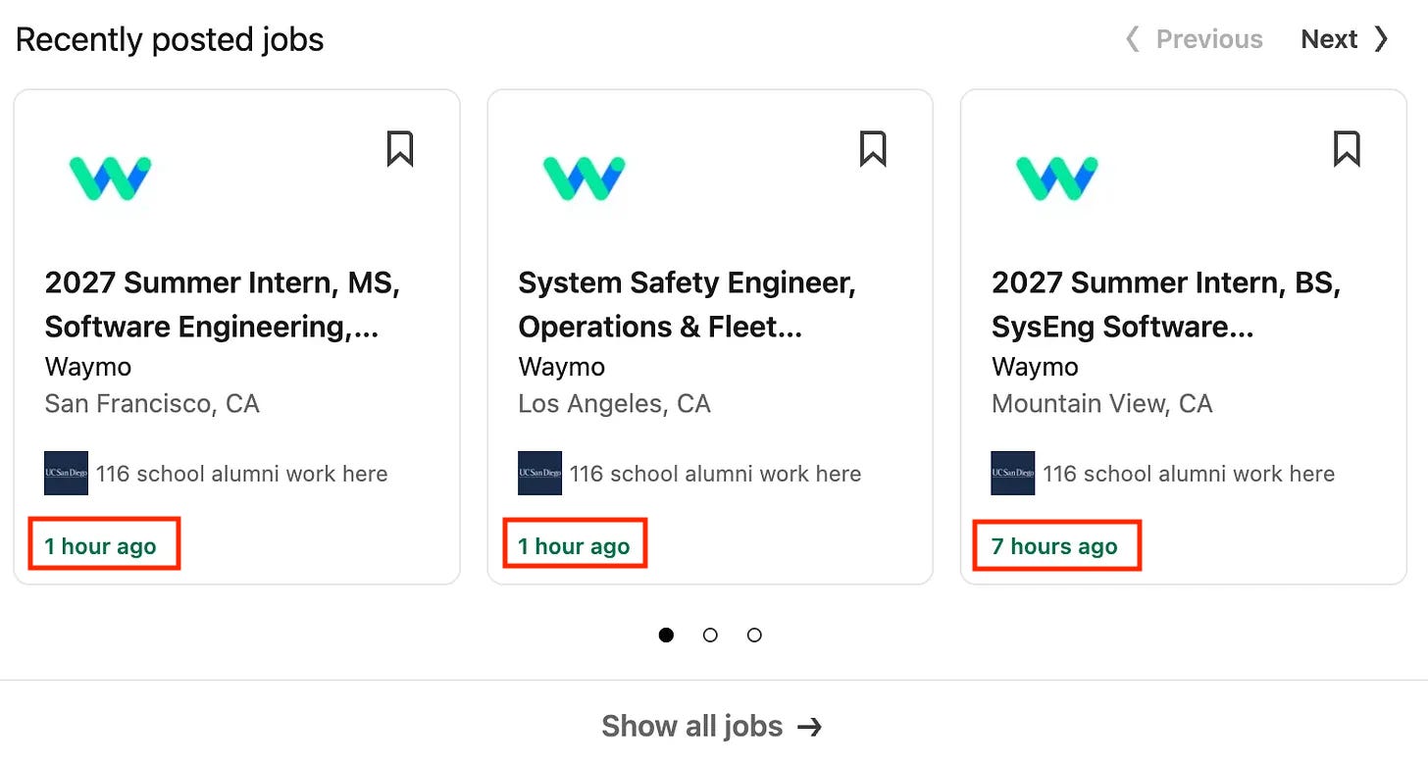Viewport: 1428px width, 764px height.
Task: Open 2027 Summer Intern, MS, Software Engineering title
Action: [223, 305]
